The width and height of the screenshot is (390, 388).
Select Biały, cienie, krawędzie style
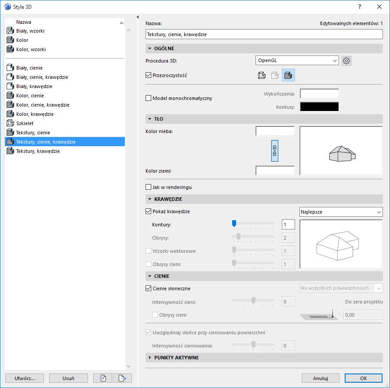coord(65,77)
